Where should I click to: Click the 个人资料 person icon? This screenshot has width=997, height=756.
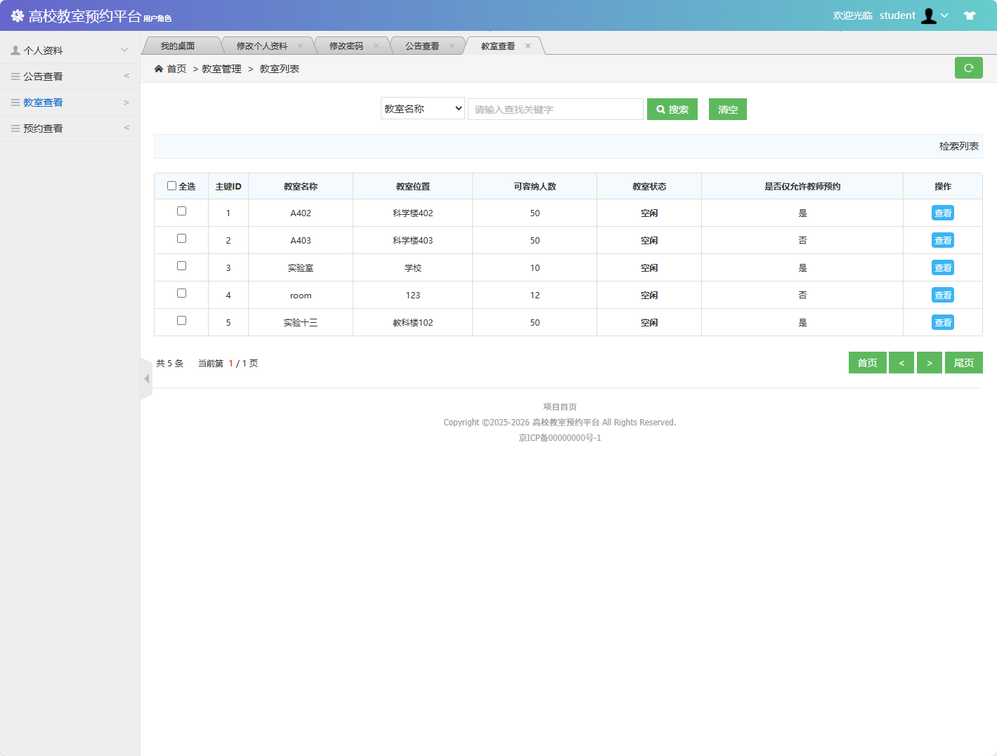(x=15, y=51)
